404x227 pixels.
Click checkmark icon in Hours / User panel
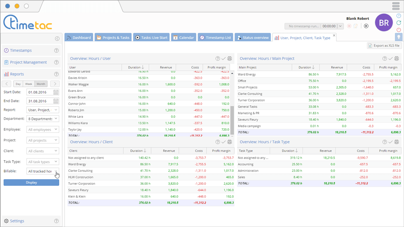(x=223, y=59)
